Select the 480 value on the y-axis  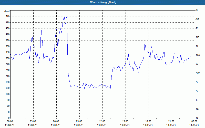click(7, 22)
